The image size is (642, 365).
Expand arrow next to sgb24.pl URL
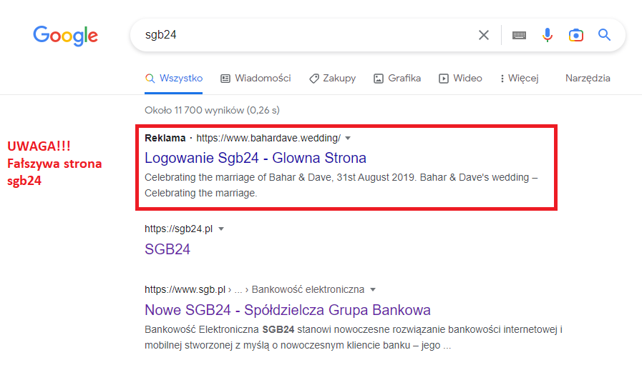pos(221,229)
